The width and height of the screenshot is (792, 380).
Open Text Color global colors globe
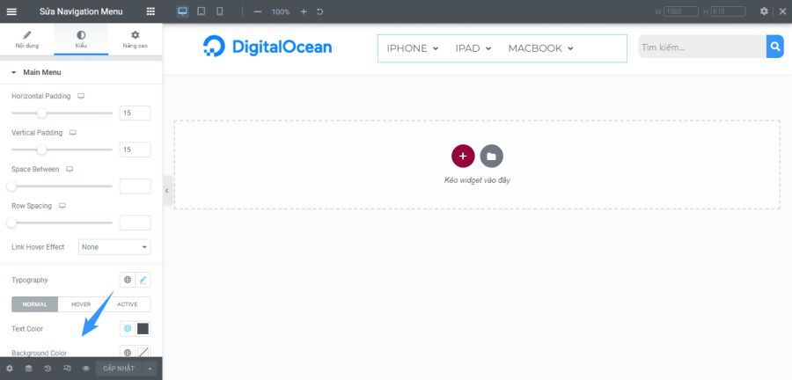128,328
